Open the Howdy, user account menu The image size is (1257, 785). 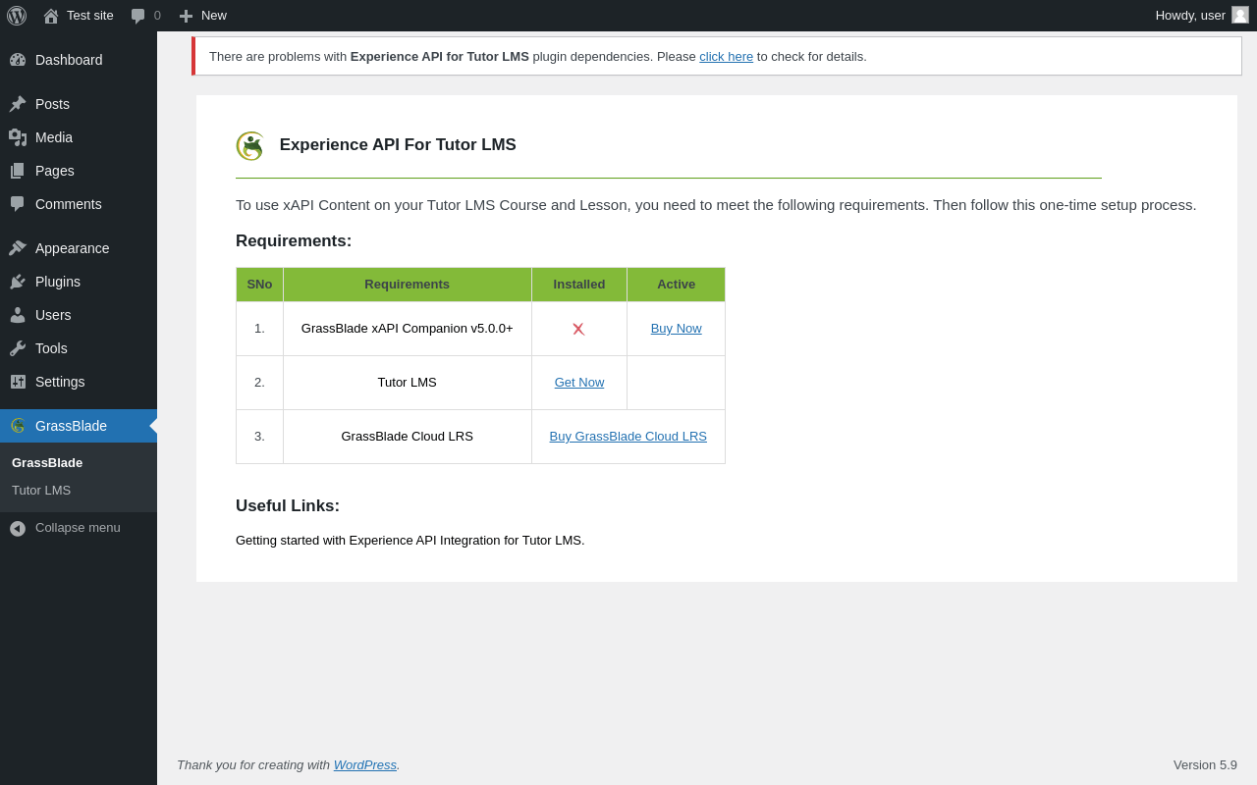pos(1202,15)
